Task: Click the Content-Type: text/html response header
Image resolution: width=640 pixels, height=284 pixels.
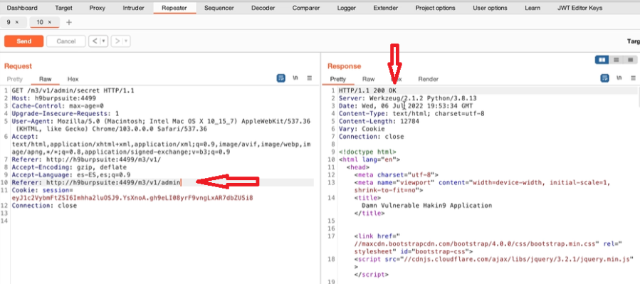Action: pyautogui.click(x=411, y=113)
